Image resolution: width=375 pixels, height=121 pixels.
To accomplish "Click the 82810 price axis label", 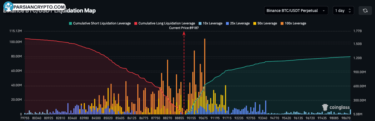I will point(61,118).
